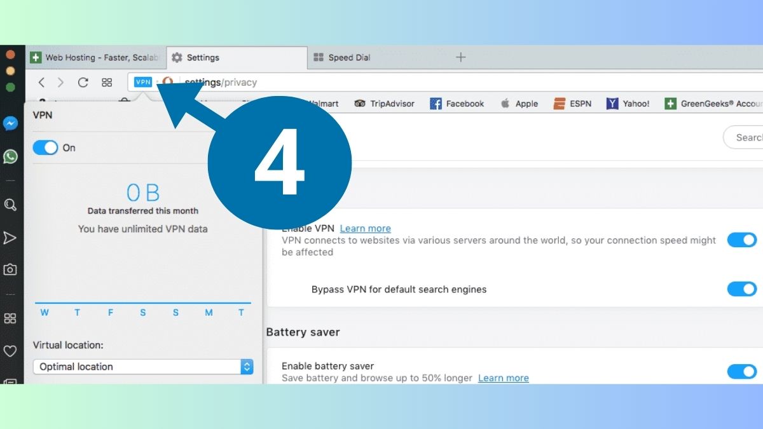This screenshot has height=429, width=763.
Task: Click the 'Data transferred this month' label
Action: [142, 211]
